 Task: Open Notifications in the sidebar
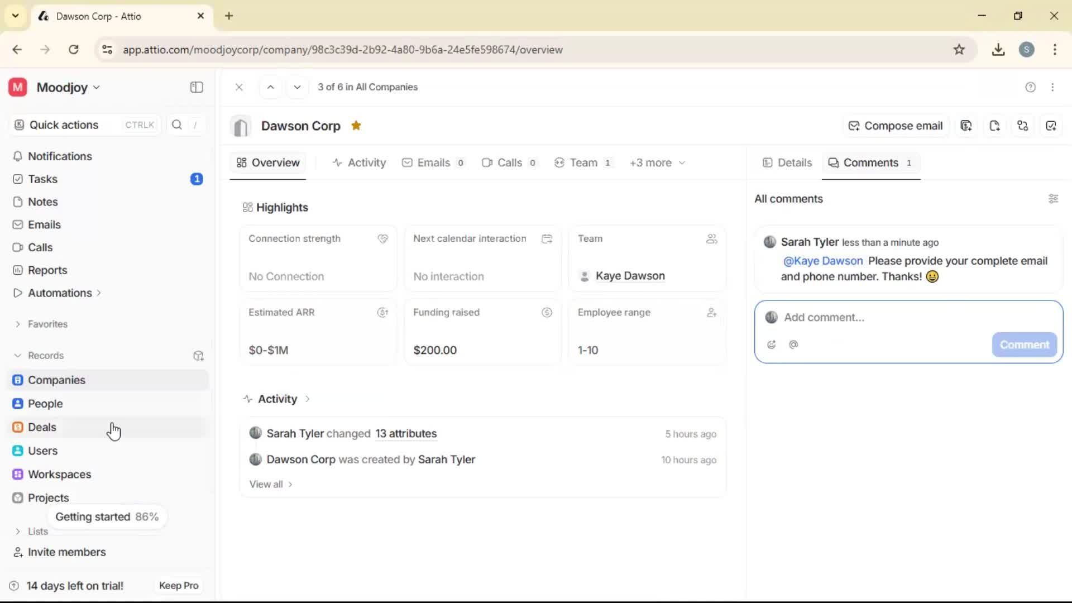(x=60, y=156)
